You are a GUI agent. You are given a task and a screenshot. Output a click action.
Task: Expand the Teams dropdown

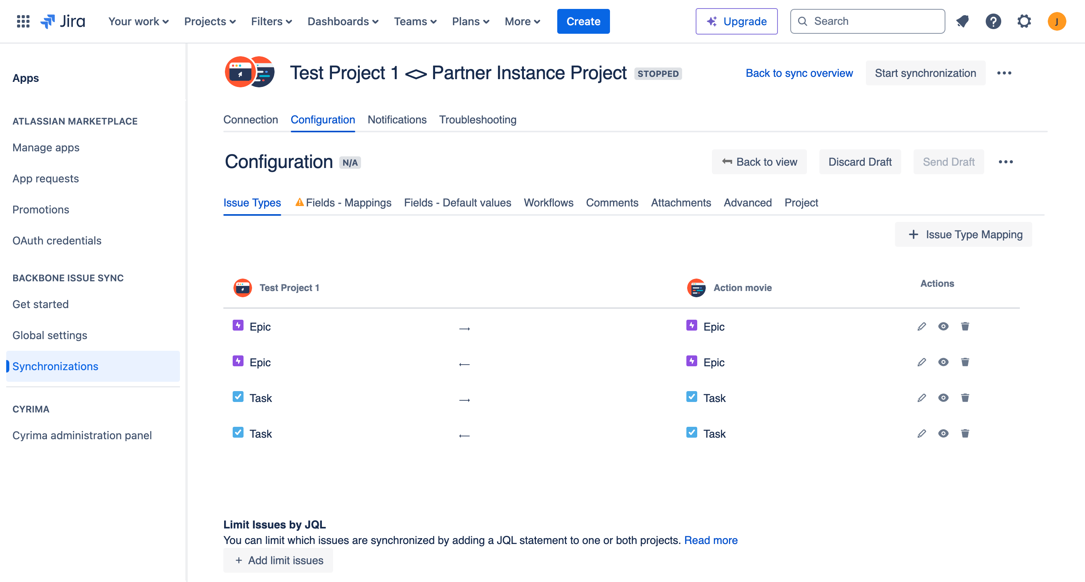415,21
